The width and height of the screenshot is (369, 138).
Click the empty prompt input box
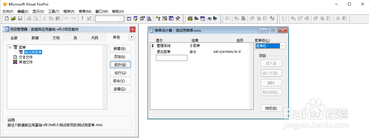point(172,58)
